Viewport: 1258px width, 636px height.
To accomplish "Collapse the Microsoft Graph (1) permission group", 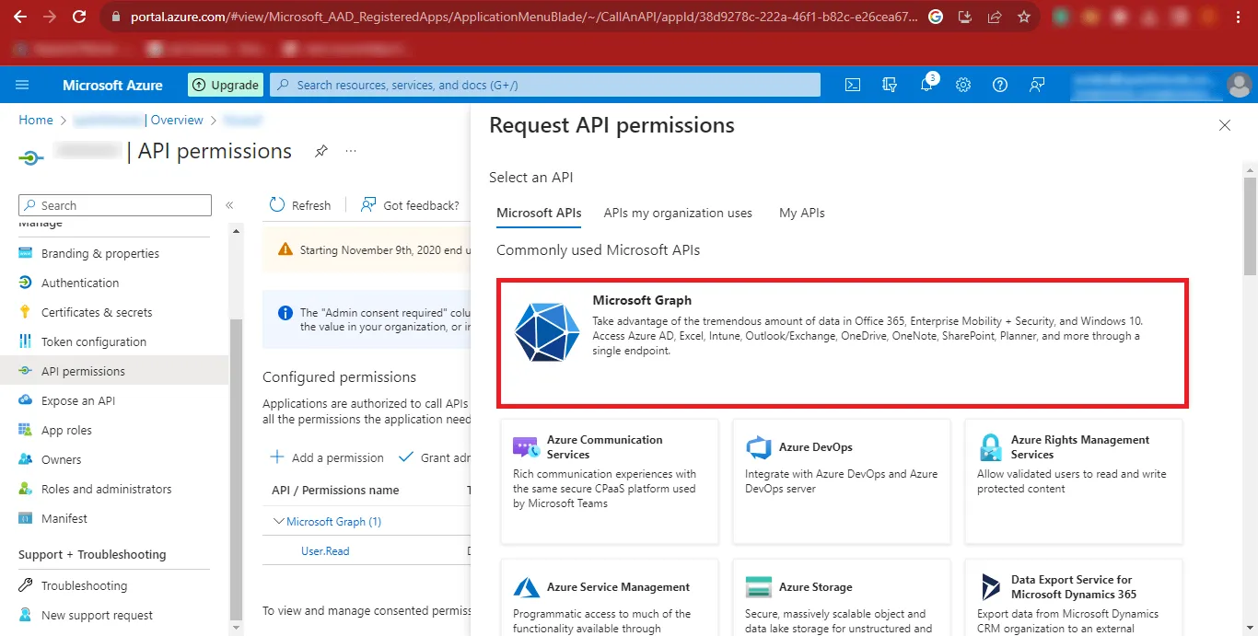I will 279,522.
